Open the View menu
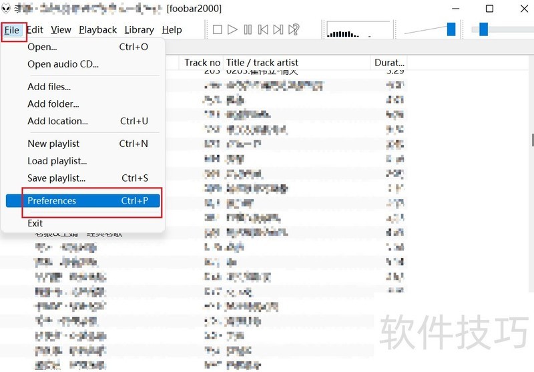This screenshot has width=534, height=372. click(x=61, y=30)
